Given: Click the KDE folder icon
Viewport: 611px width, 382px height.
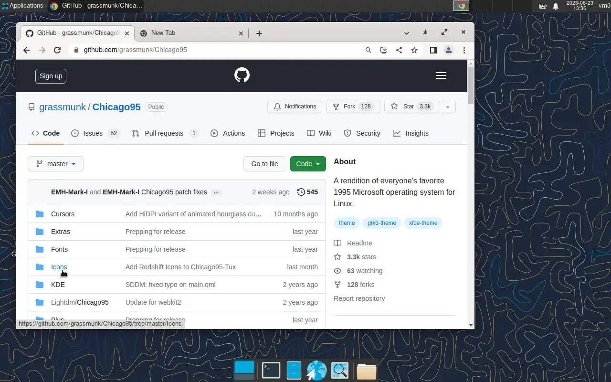Looking at the screenshot, I should pos(40,285).
